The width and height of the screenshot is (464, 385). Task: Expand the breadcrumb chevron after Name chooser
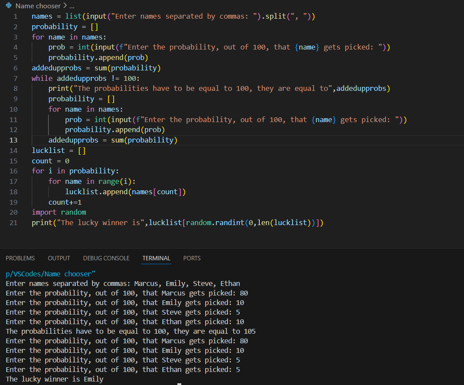coord(65,6)
